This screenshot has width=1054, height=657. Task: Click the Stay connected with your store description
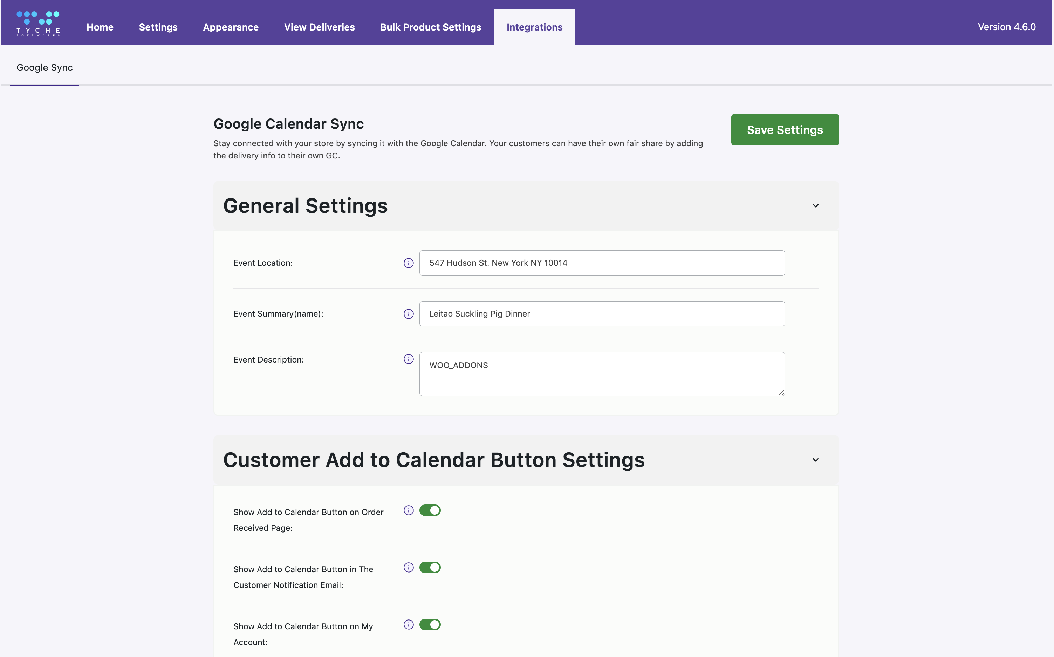point(458,149)
